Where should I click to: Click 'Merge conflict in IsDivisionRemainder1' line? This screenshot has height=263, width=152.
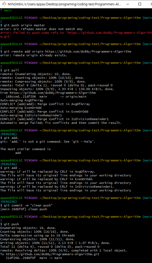pos(54,119)
